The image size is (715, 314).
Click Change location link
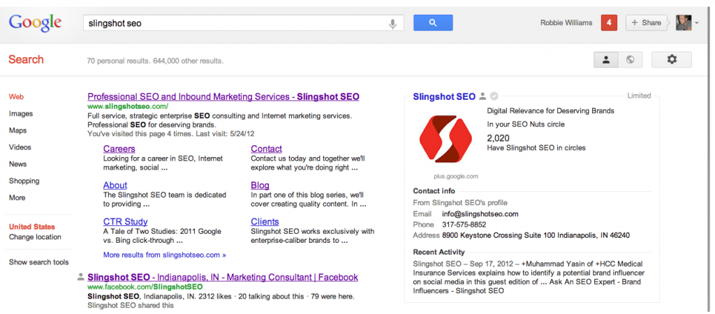coord(35,237)
